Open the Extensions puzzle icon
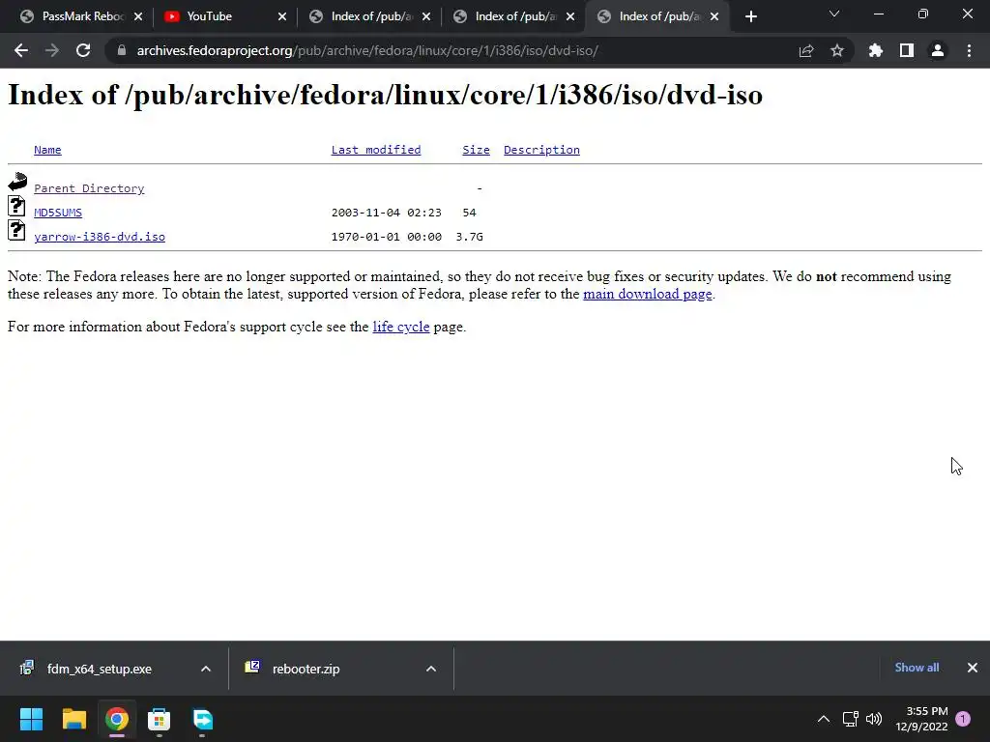Viewport: 990px width, 742px height. coord(876,50)
